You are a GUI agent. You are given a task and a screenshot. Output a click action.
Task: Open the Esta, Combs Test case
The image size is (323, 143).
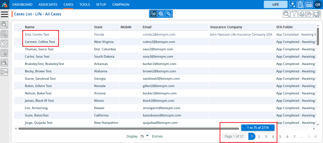37,34
